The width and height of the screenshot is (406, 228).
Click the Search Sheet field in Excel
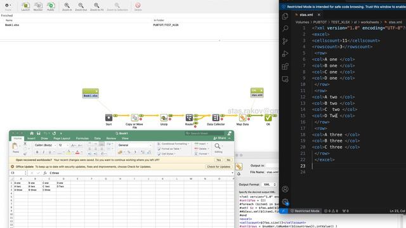coord(205,134)
